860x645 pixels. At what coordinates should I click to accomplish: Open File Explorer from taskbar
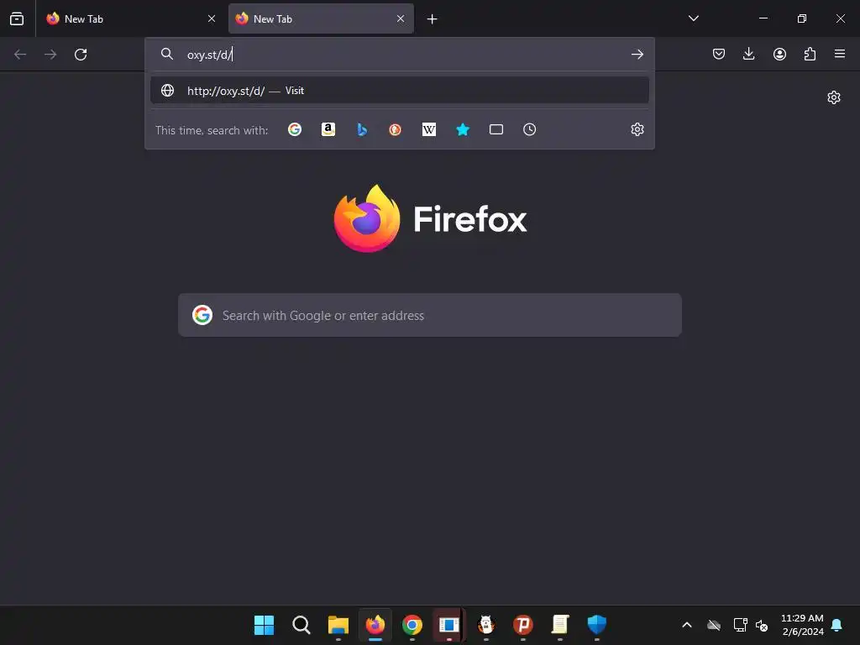coord(338,625)
